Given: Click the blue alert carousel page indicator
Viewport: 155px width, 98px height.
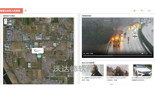Looking at the screenshot, I should (111, 84).
